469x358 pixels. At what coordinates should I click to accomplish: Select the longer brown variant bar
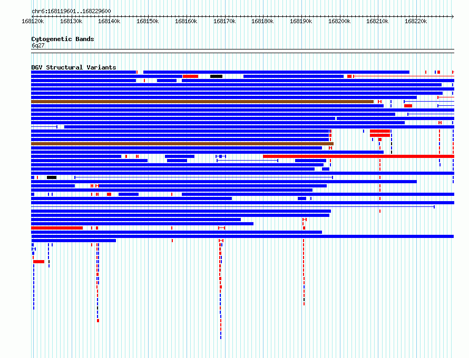(x=202, y=102)
